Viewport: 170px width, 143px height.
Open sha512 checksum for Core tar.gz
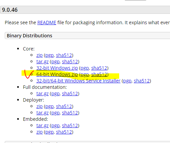point(70,62)
